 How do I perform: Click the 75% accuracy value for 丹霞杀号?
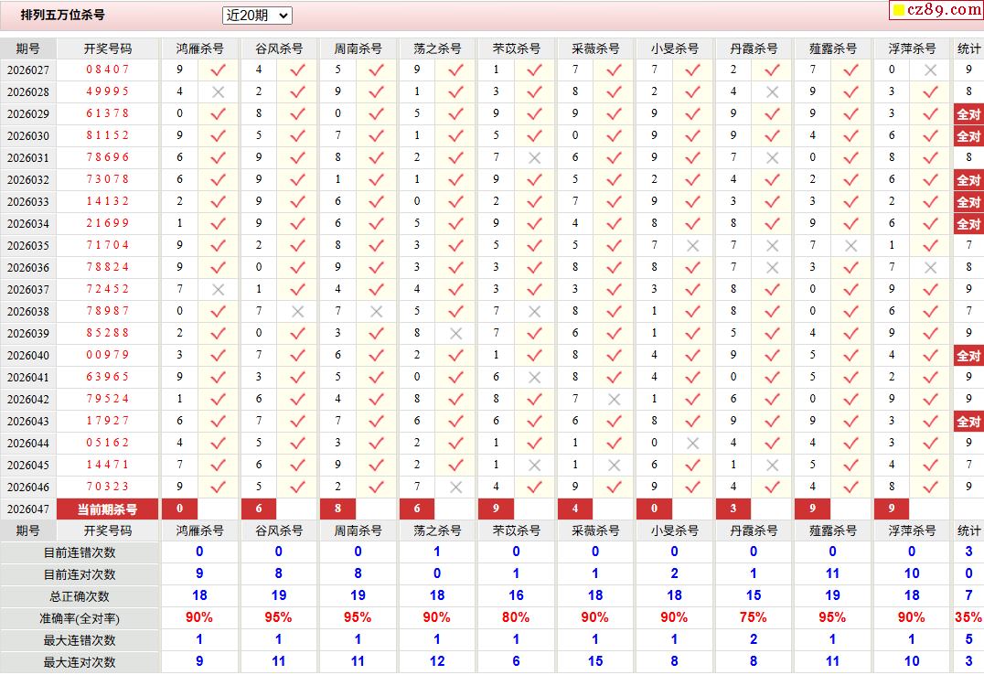[753, 618]
